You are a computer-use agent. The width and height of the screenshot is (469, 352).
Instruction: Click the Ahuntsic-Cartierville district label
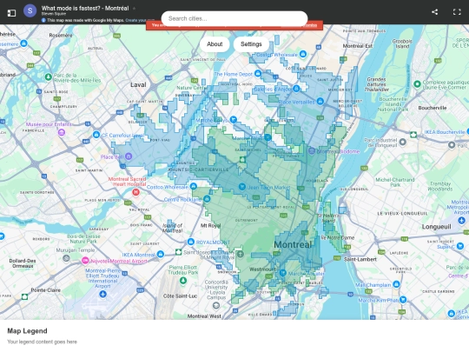(198, 169)
